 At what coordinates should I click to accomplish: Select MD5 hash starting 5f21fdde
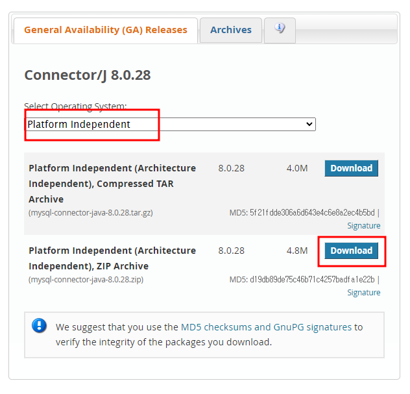[x=312, y=212]
